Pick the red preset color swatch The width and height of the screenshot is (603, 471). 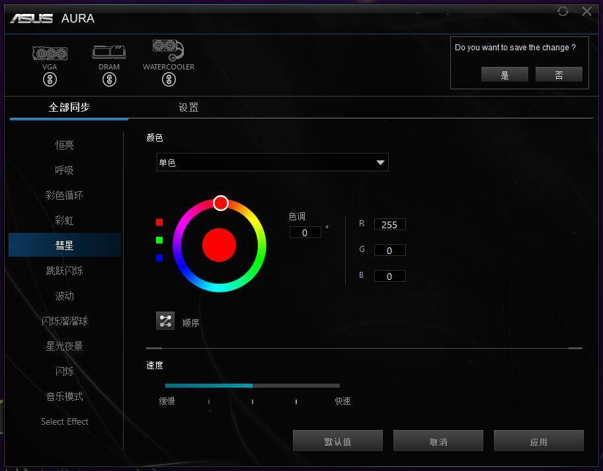159,222
